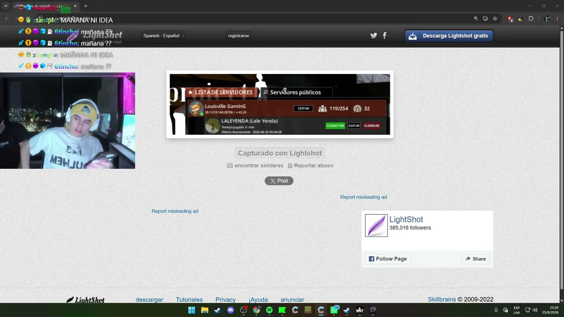Open the red extension icon with badge
Viewport: 564px width, 317px height.
[510, 18]
